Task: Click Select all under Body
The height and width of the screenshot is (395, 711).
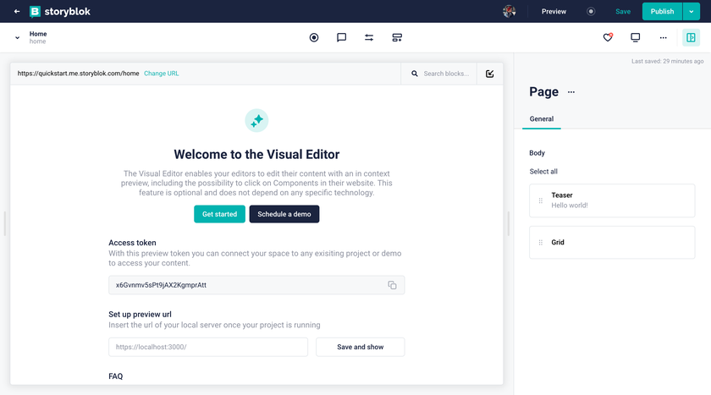Action: coord(543,171)
